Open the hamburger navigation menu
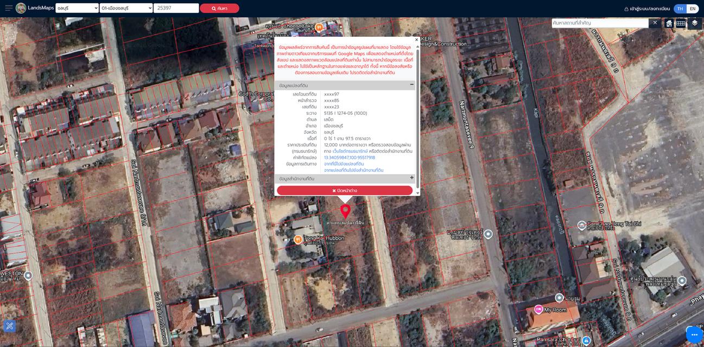The height and width of the screenshot is (347, 704). click(8, 8)
